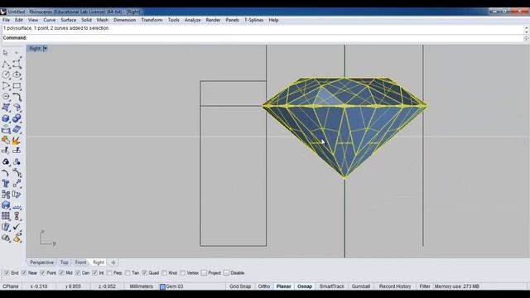This screenshot has height=298, width=530.
Task: Click the Group objects tool
Action: (6, 162)
